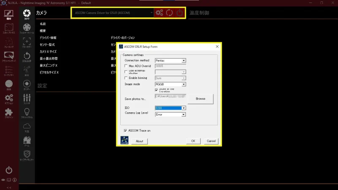Open the Flat Panel lightbulb icon
The height and width of the screenshot is (190, 338).
pyautogui.click(x=27, y=113)
